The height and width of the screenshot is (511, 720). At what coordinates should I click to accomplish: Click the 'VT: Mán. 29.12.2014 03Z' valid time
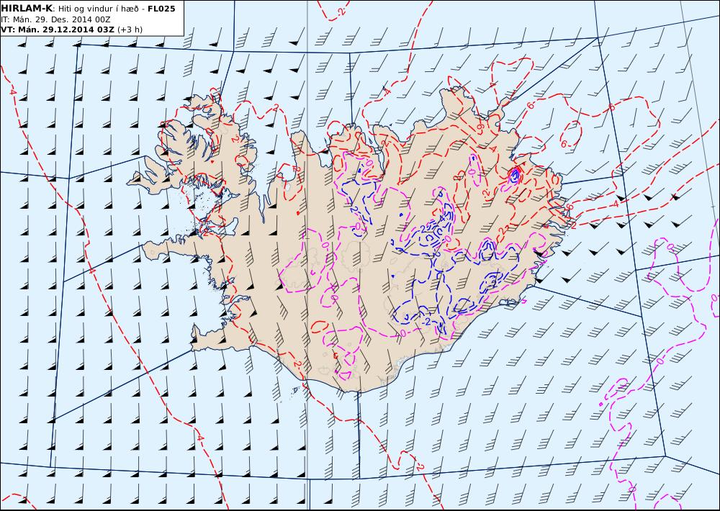(x=58, y=30)
